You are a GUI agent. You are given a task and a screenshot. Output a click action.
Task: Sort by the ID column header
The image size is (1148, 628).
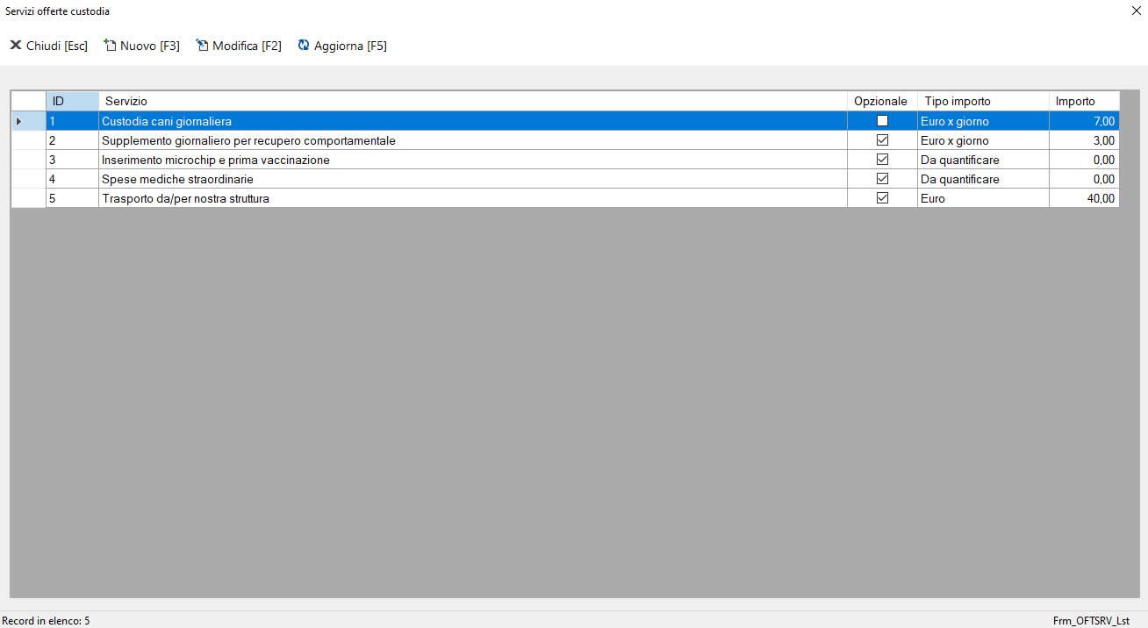coord(72,101)
